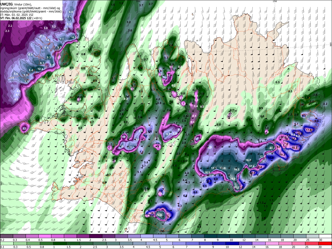Click the darkest purple snow-scale swatch between 2 and 2.5

point(96,236)
